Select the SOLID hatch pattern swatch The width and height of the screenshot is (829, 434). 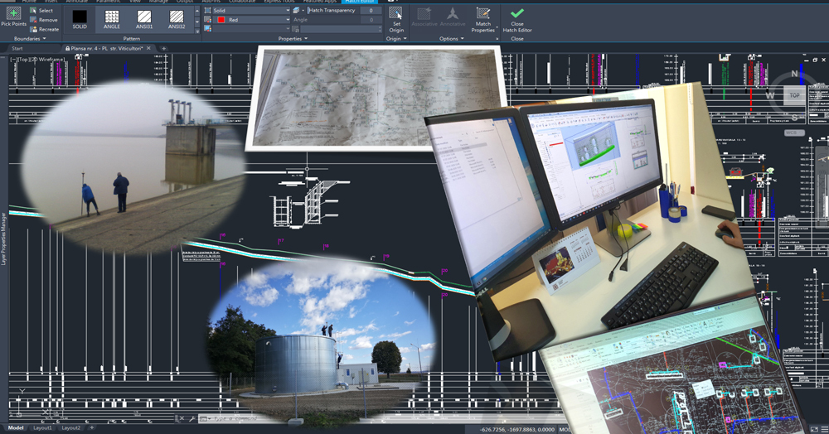(x=79, y=17)
